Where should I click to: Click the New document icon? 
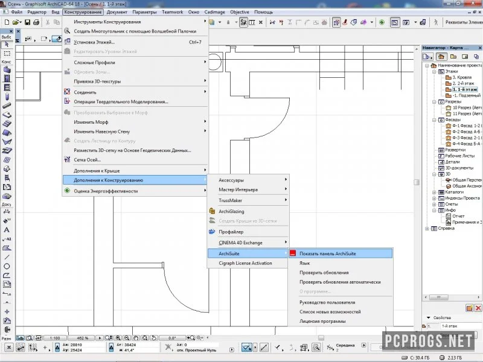[x=7, y=22]
